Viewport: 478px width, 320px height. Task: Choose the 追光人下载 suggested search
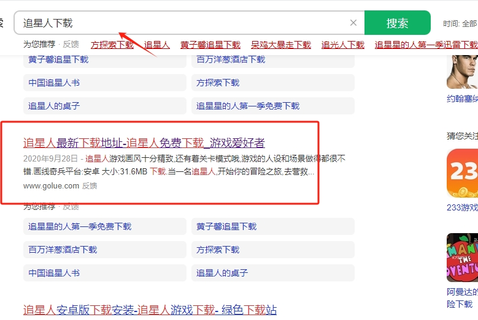click(343, 45)
